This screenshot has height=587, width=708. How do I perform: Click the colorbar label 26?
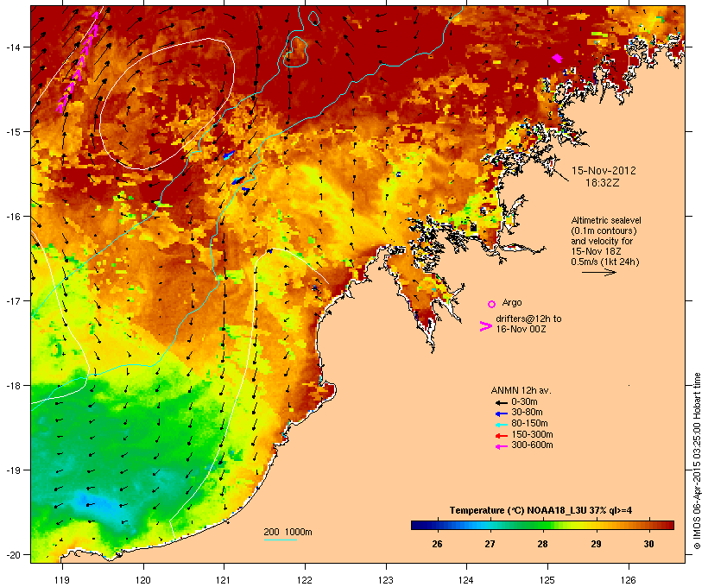point(437,544)
